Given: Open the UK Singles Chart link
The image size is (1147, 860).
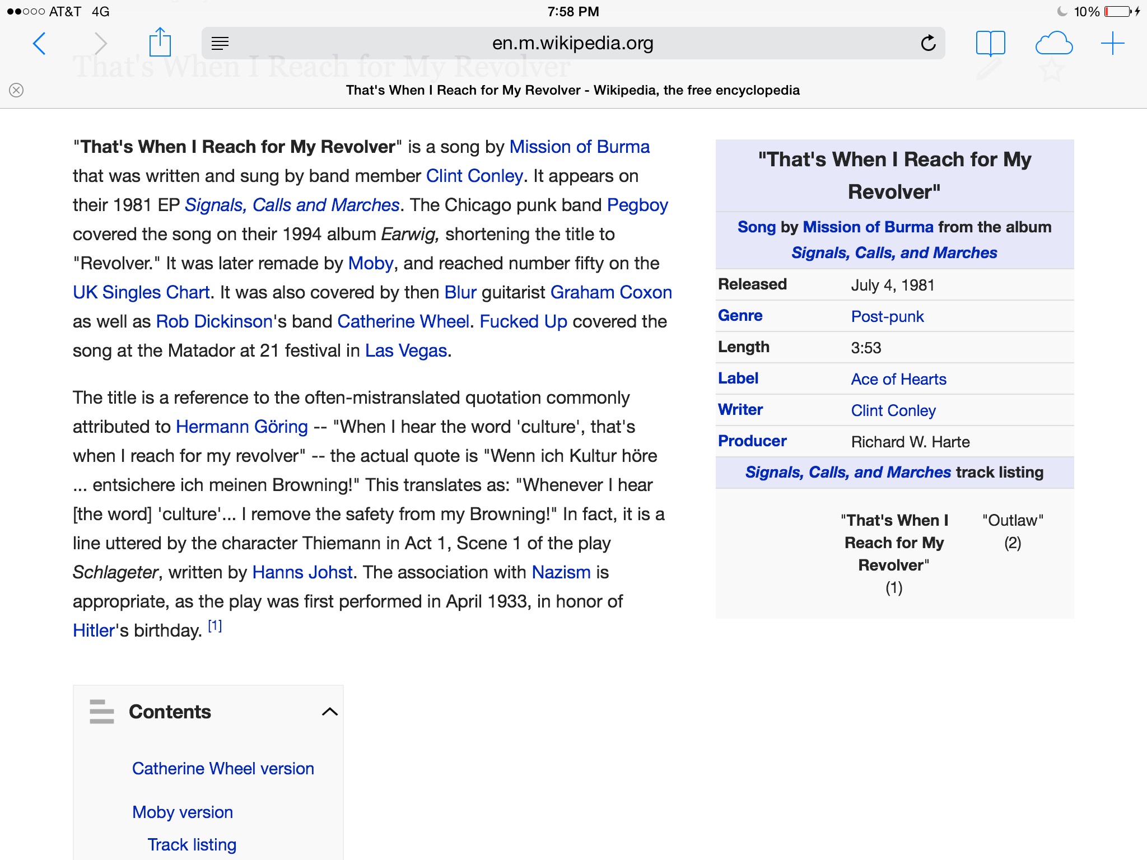Looking at the screenshot, I should 141,292.
